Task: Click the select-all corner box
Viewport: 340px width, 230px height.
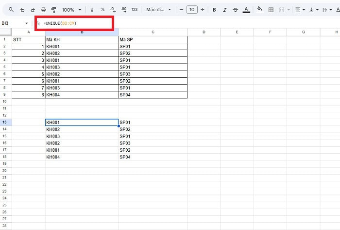Action: [6, 32]
